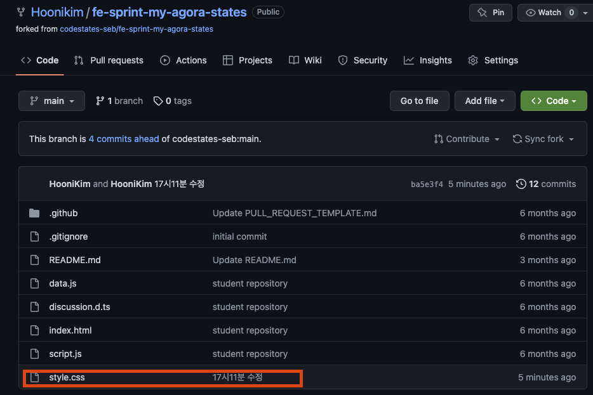Open repository Settings tab
593x395 pixels.
(x=493, y=60)
